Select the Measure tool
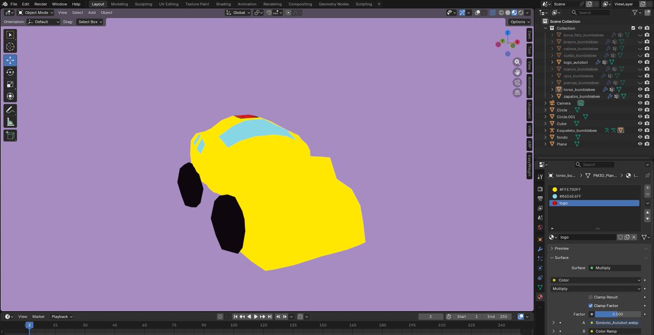Screen dimensions: 654x335 (x=10, y=122)
